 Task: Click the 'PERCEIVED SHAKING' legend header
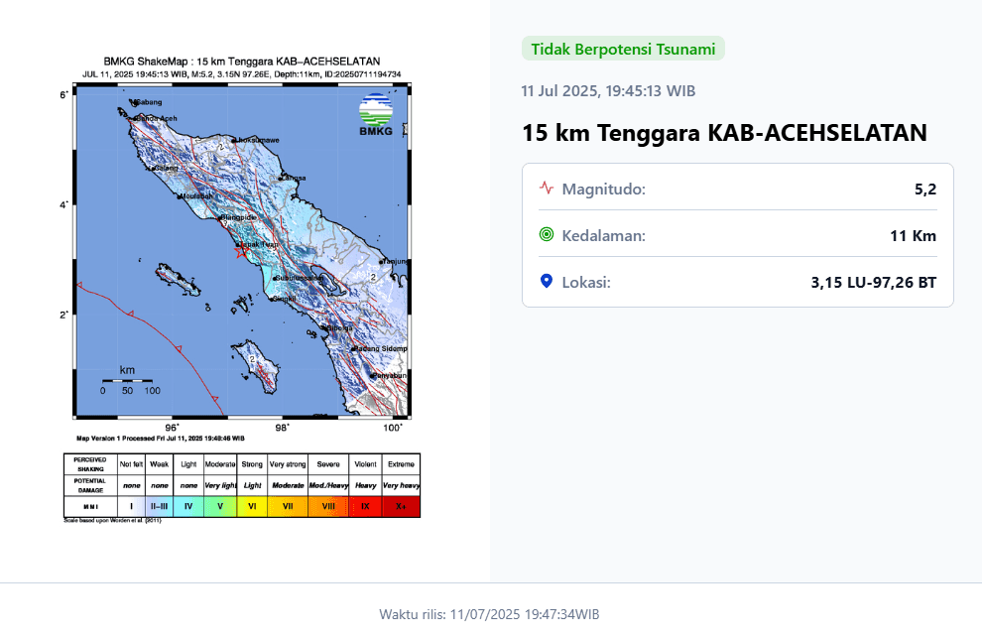[91, 464]
